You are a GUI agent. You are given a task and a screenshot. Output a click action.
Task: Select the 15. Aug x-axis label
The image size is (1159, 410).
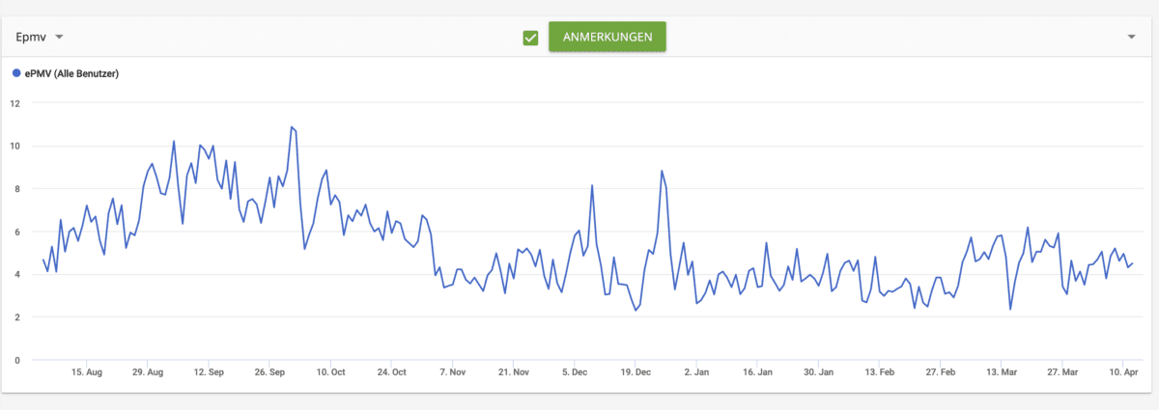click(x=87, y=371)
